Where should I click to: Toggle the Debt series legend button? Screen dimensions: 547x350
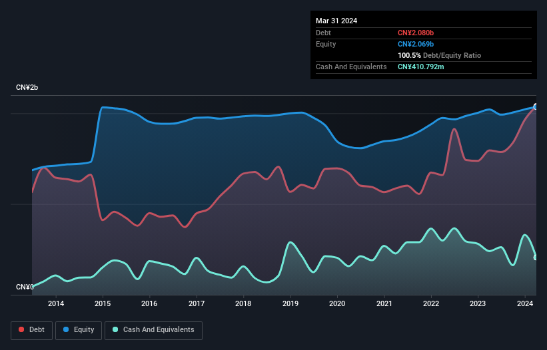[32, 330]
